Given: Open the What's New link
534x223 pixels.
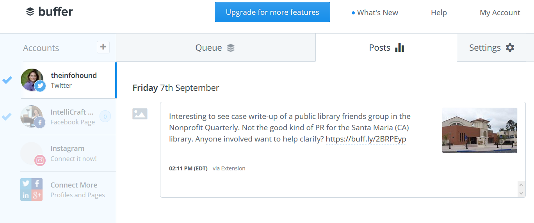Looking at the screenshot, I should tap(375, 12).
